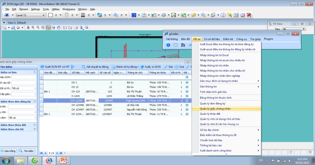Click the Fit View toolbar icon
The image size is (315, 165).
[x=48, y=27]
